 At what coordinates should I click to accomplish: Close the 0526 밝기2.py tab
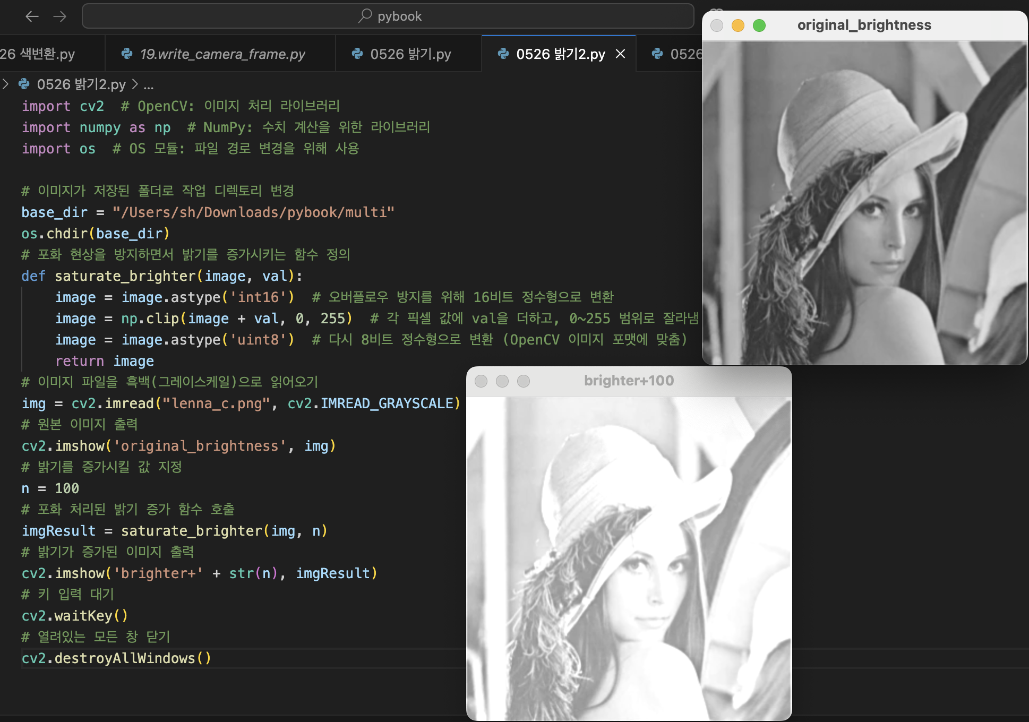pyautogui.click(x=620, y=54)
